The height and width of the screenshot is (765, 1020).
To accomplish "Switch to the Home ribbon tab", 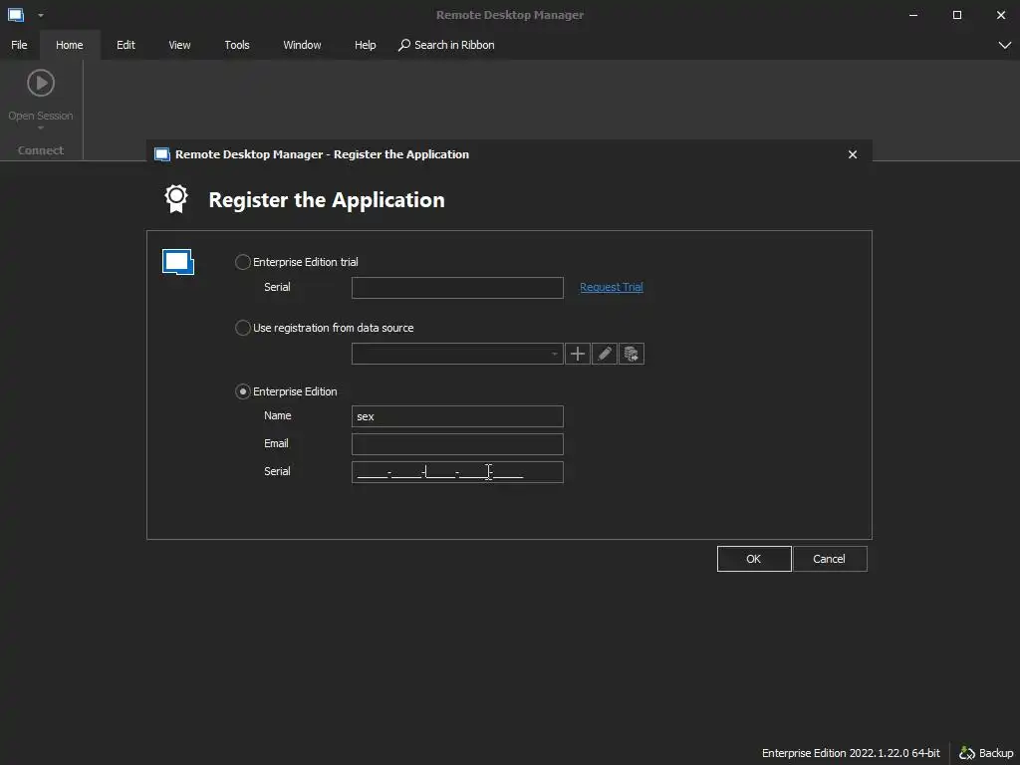I will pos(70,45).
